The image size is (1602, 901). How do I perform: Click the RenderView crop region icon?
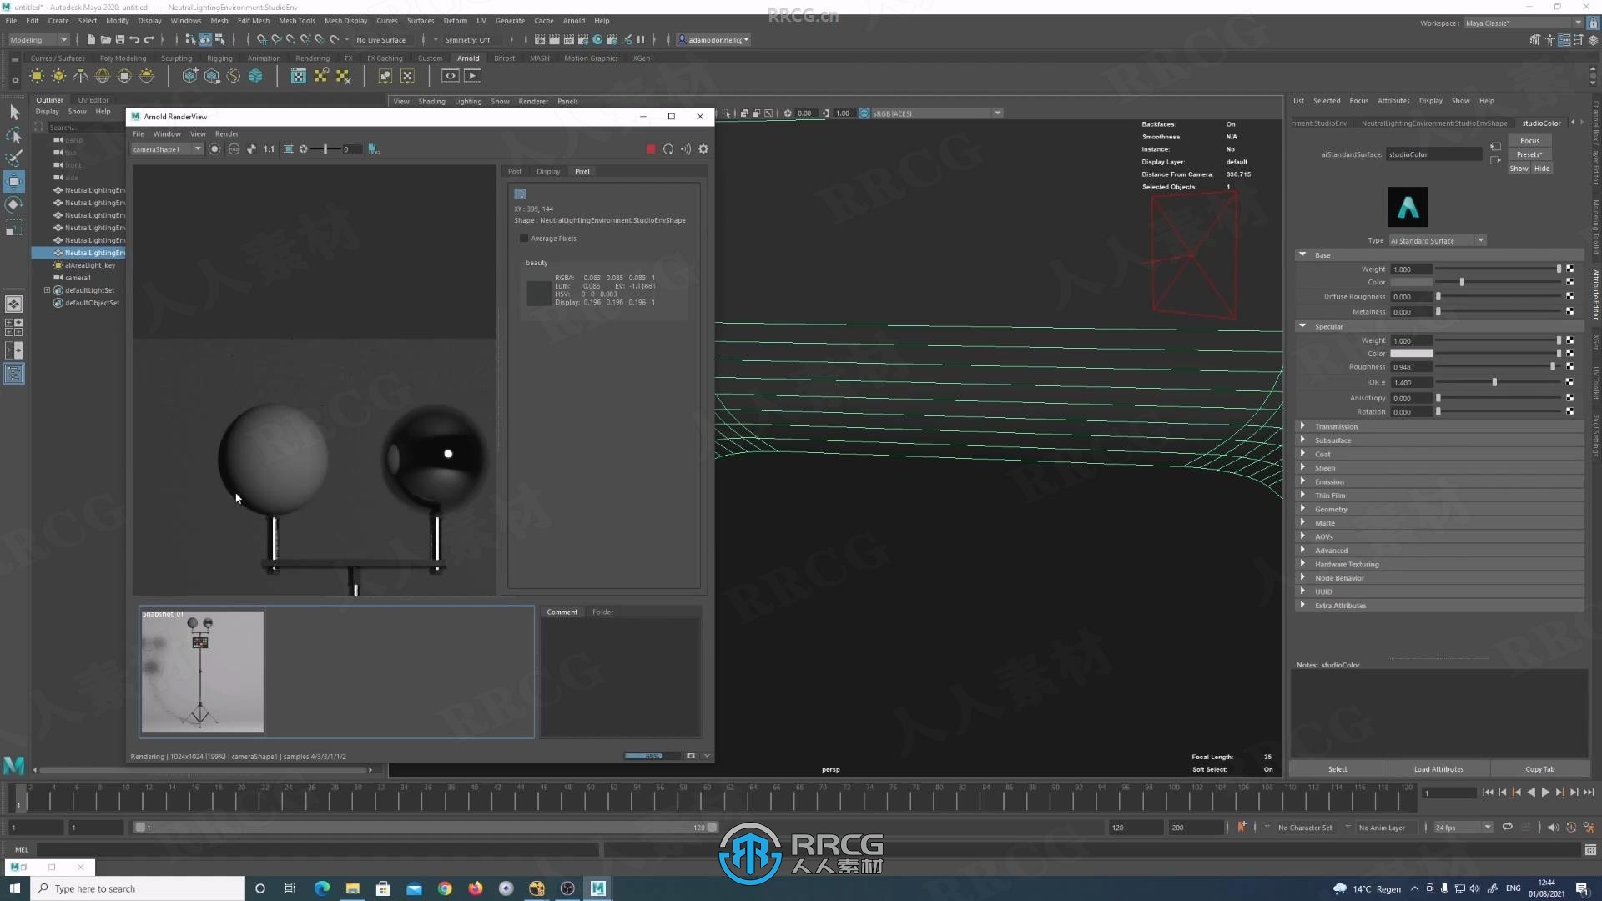click(289, 149)
